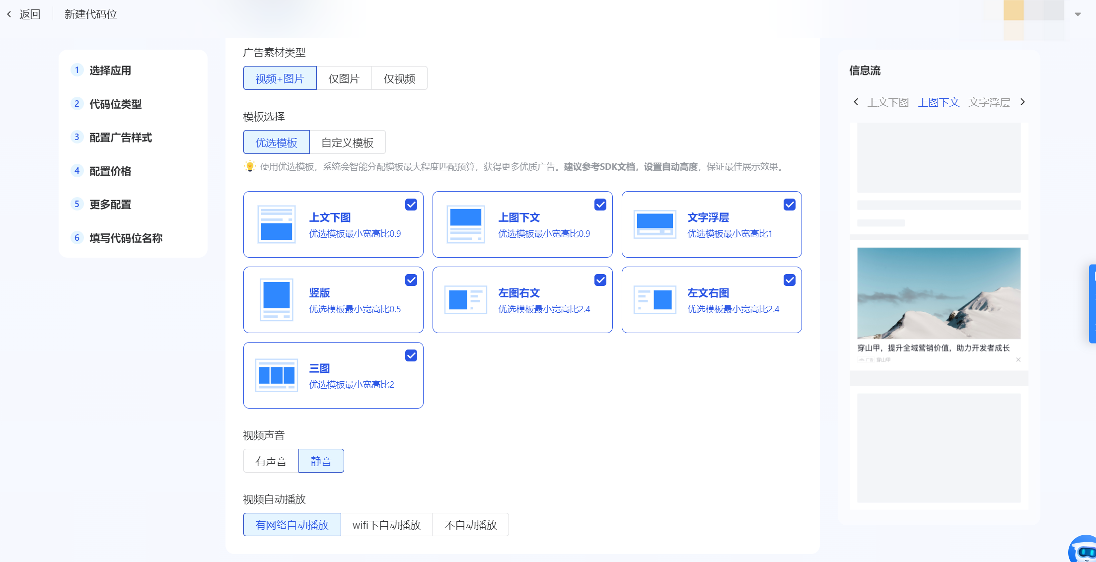
Task: Open the 建议参考SDK文档 link
Action: (599, 167)
